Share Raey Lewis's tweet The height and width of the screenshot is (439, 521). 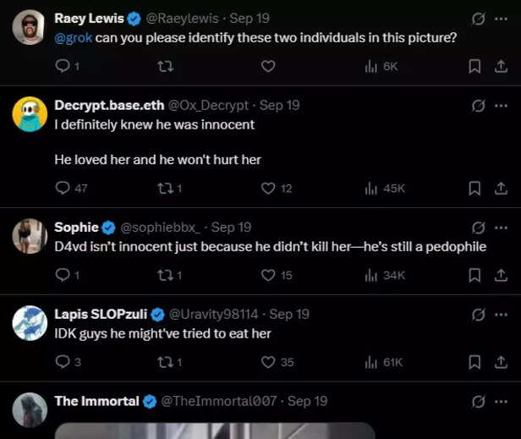tap(500, 66)
